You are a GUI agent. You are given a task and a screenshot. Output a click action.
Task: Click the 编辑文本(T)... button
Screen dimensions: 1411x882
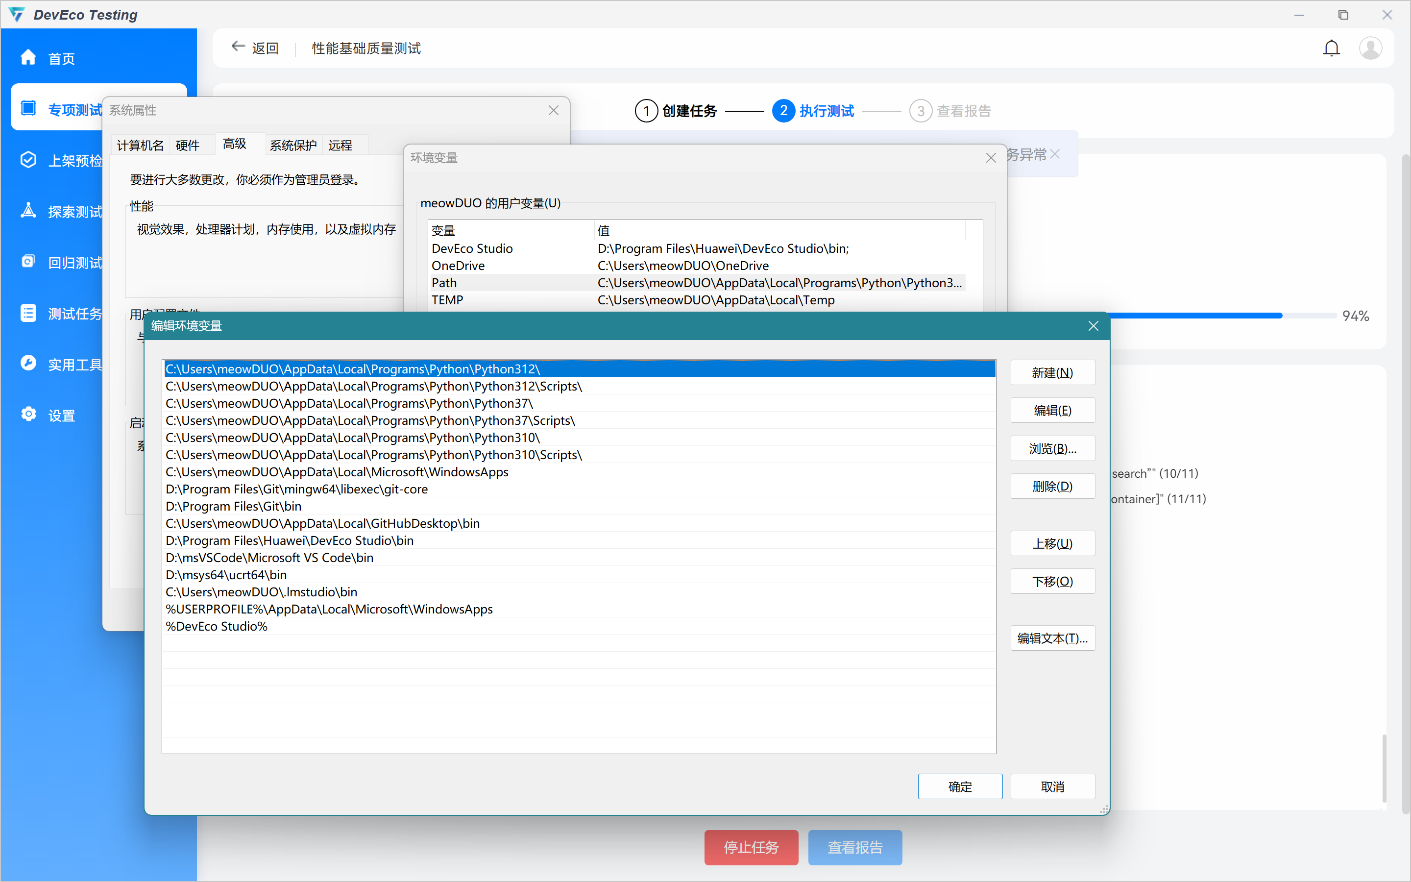(x=1052, y=638)
